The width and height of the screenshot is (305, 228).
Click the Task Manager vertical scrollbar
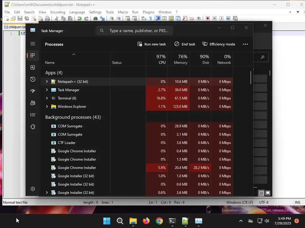click(x=251, y=77)
